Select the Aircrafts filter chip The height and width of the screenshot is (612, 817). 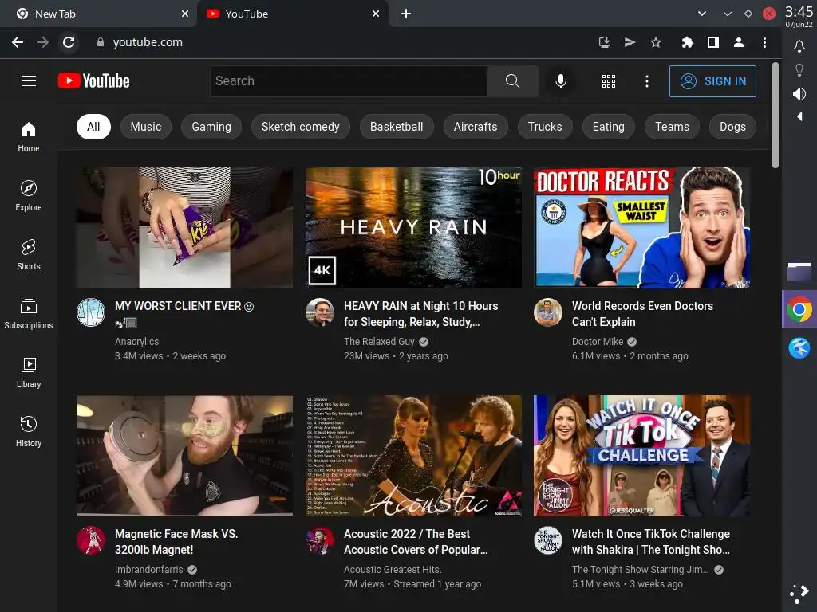476,127
